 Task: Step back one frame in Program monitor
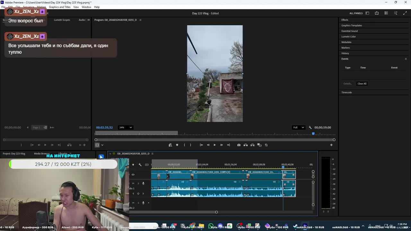point(208,145)
